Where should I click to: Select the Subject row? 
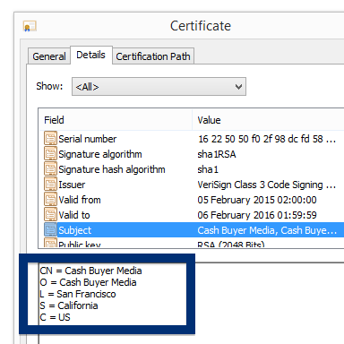pos(192,230)
